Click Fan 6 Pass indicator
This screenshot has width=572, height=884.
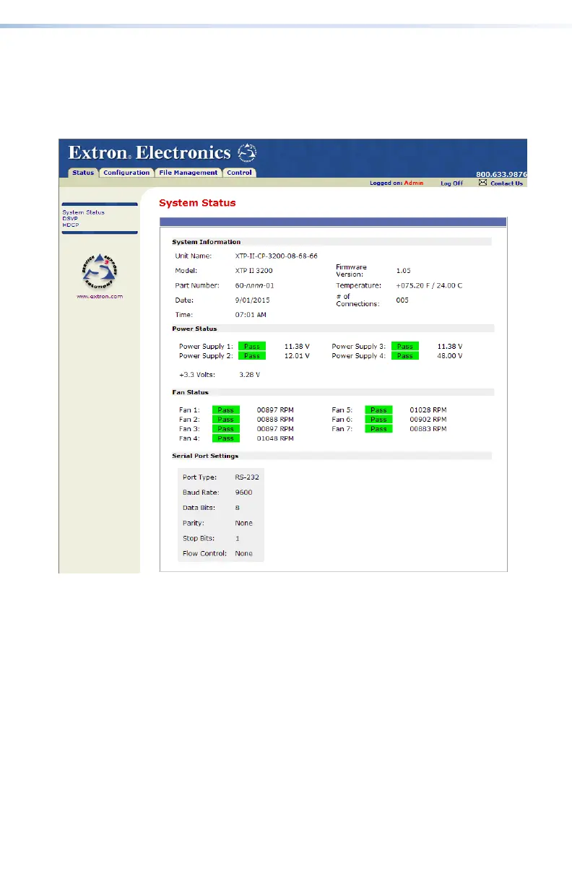(x=378, y=420)
